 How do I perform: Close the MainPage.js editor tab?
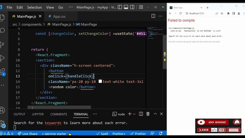pos(40,16)
